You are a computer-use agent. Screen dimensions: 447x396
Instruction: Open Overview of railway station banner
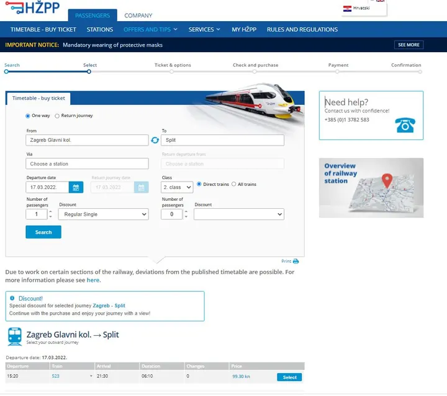(371, 188)
